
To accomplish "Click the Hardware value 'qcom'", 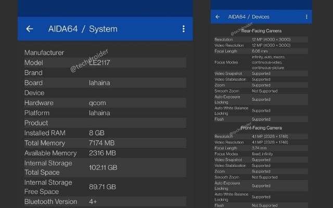I will pos(97,103).
